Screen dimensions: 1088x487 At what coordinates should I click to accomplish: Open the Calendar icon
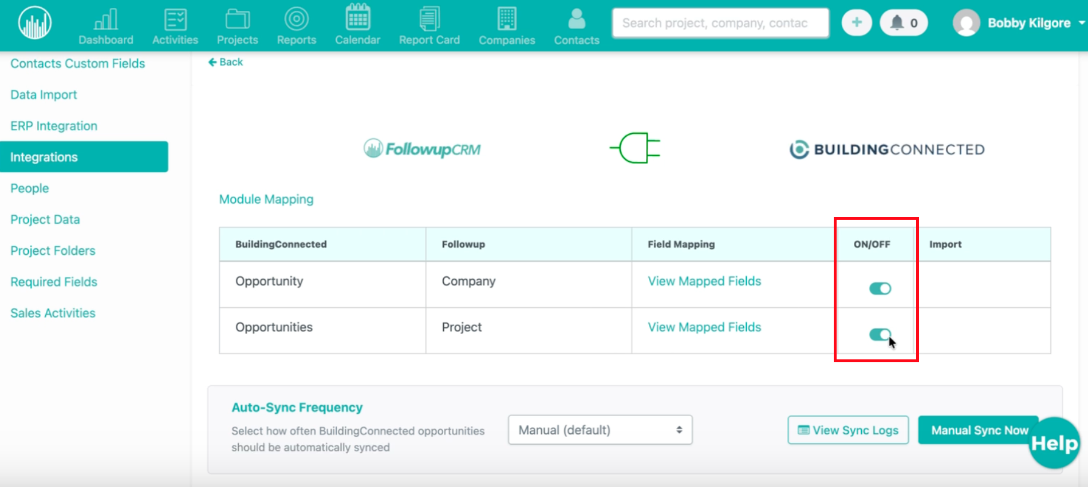click(358, 17)
